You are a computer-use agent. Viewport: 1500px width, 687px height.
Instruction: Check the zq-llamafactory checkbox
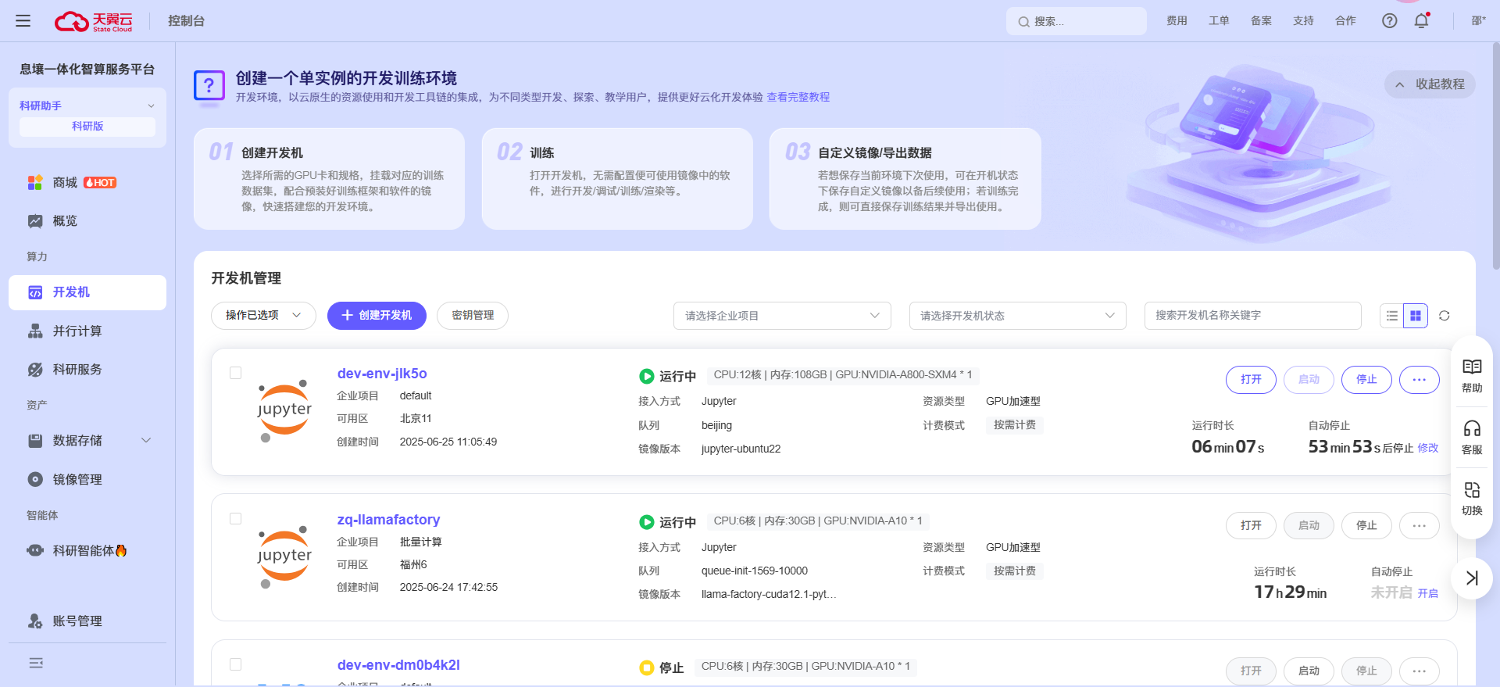click(x=235, y=518)
